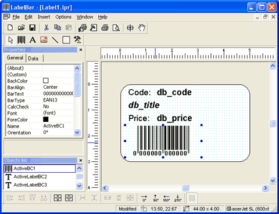Rotate object to 270 degrees
279x214 pixels.
pyautogui.click(x=178, y=198)
